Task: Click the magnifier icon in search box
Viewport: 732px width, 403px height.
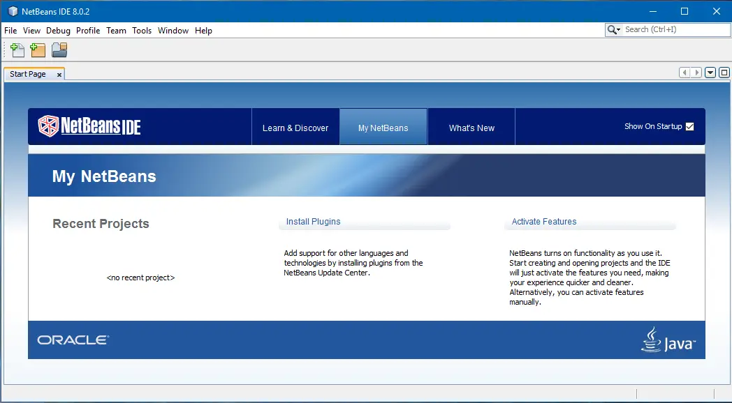Action: coord(611,30)
